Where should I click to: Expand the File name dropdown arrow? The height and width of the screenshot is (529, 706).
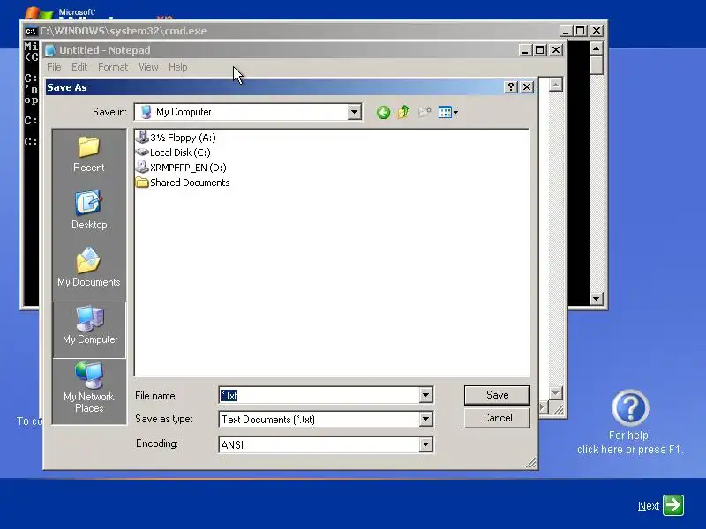pyautogui.click(x=425, y=395)
